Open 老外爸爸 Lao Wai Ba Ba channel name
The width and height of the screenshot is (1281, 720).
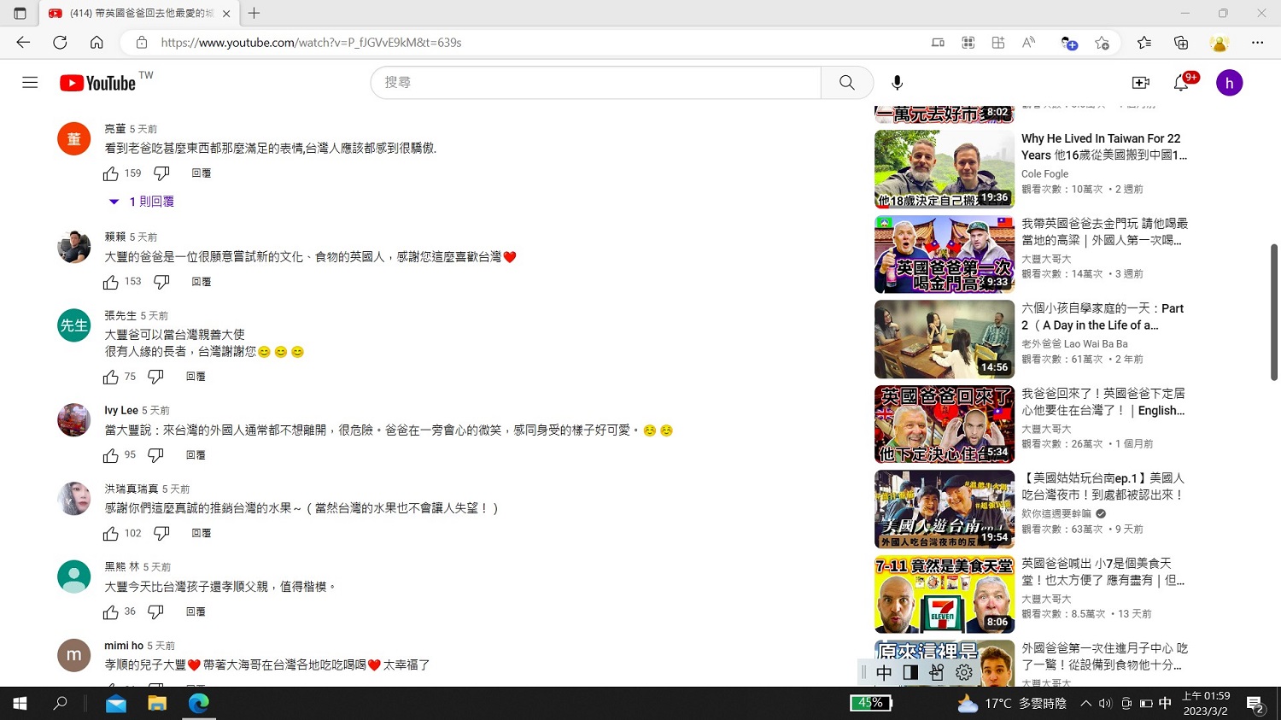tap(1074, 343)
